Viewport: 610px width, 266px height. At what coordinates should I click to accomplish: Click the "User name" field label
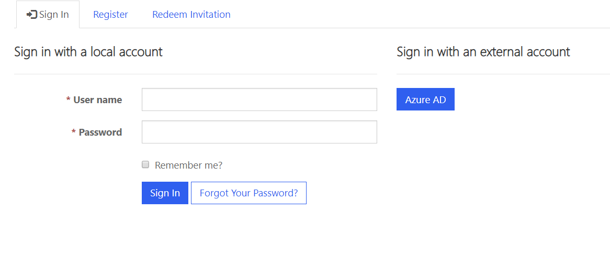(97, 100)
